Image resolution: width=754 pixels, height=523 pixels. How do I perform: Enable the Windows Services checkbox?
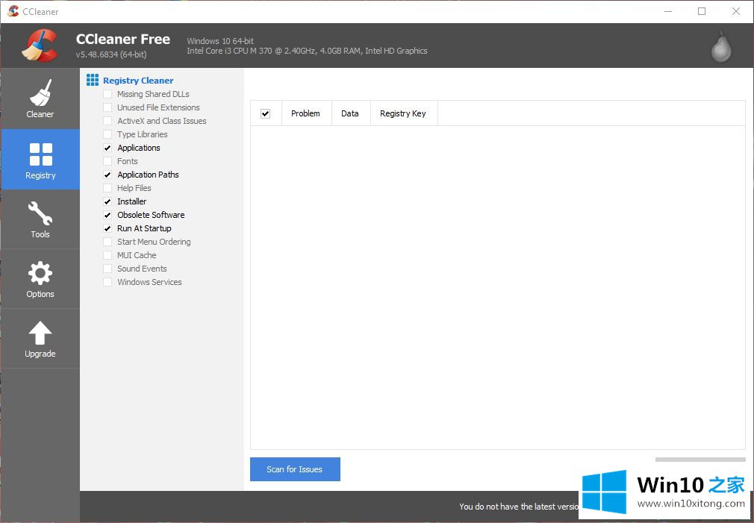coord(108,283)
